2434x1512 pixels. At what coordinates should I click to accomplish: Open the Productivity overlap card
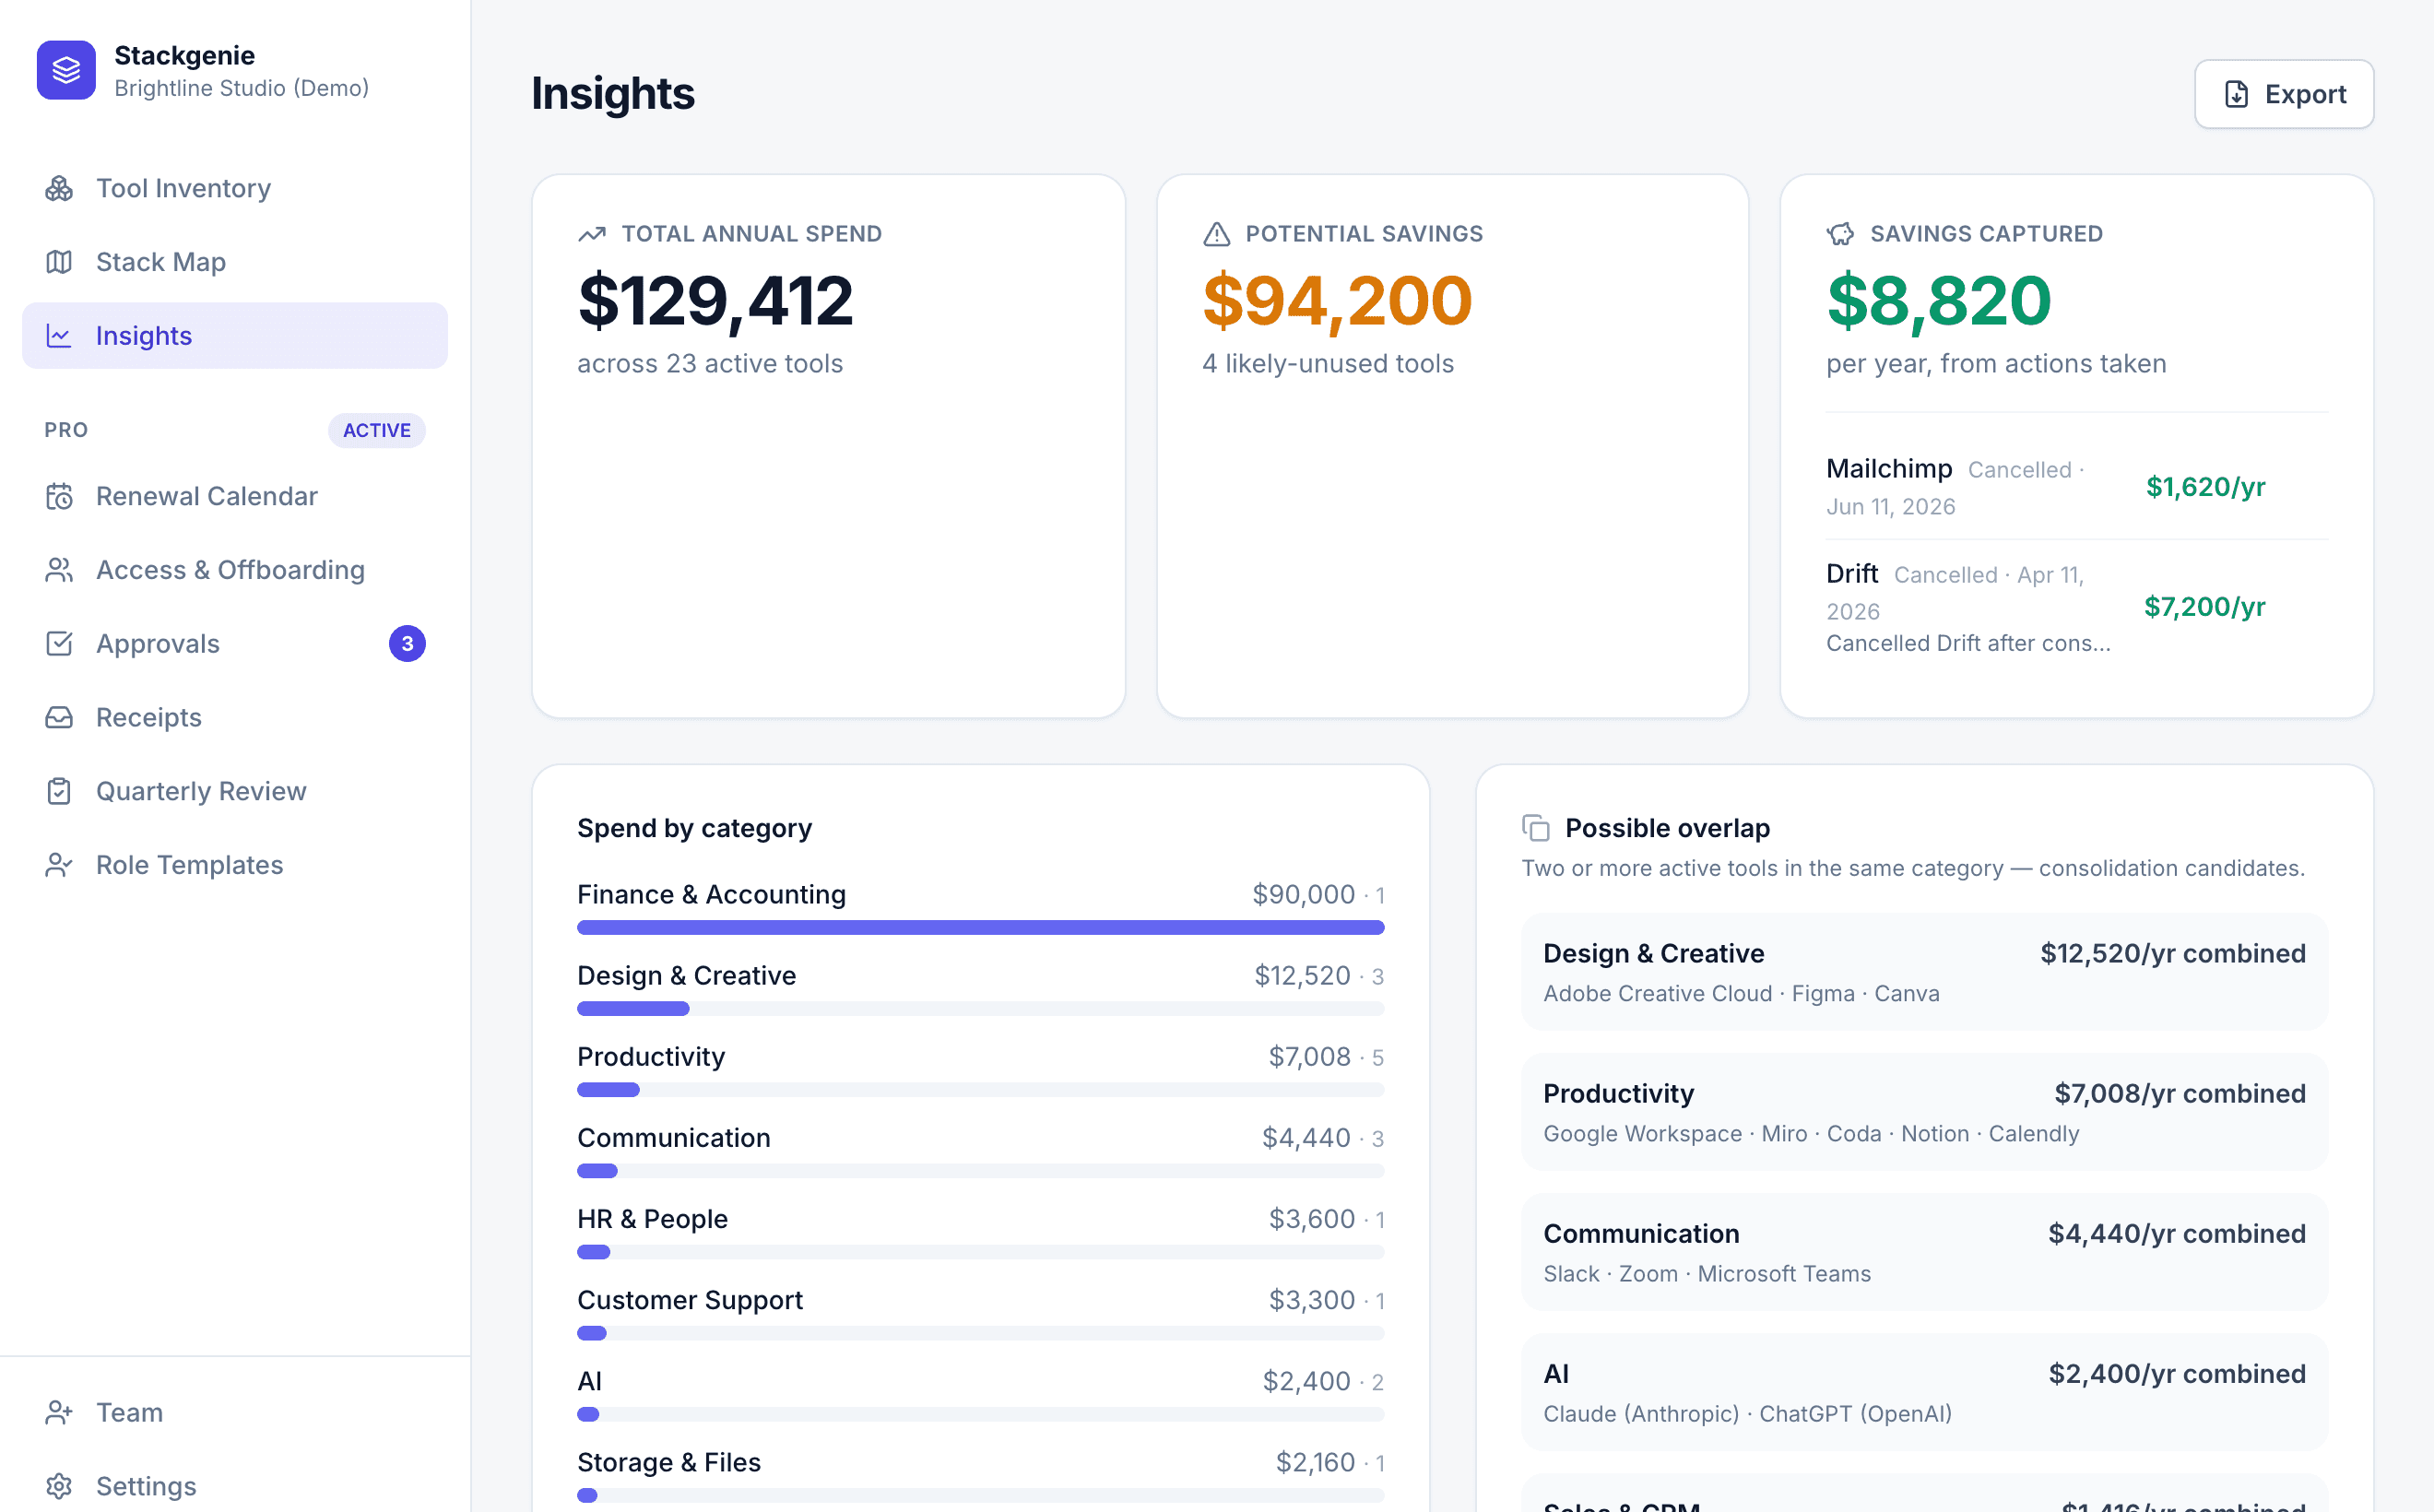click(x=1924, y=1112)
